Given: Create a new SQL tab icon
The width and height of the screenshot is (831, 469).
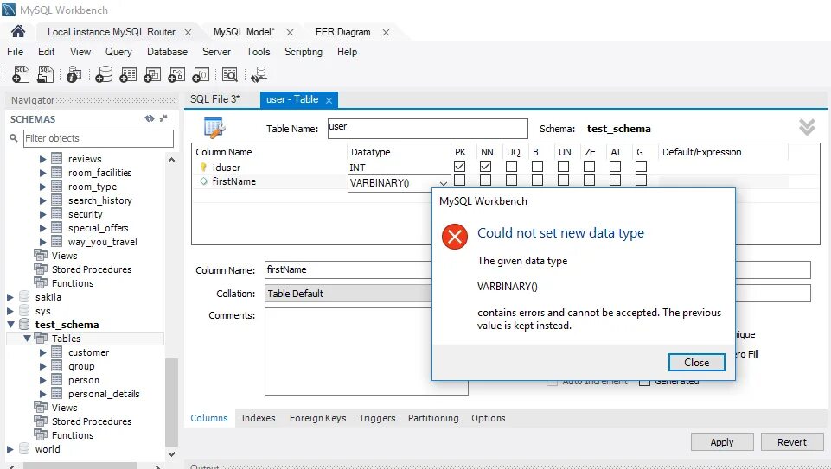Looking at the screenshot, I should (x=21, y=74).
